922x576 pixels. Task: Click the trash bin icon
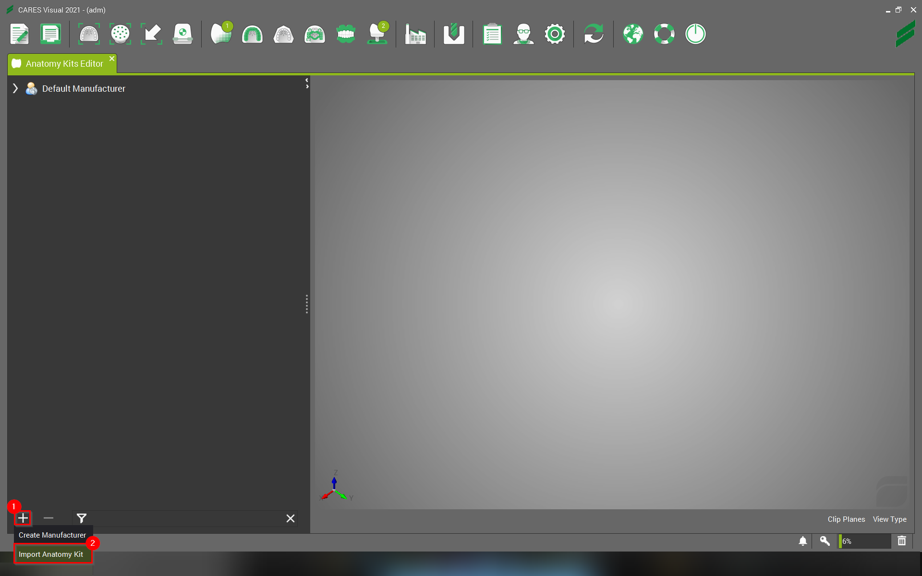[902, 541]
